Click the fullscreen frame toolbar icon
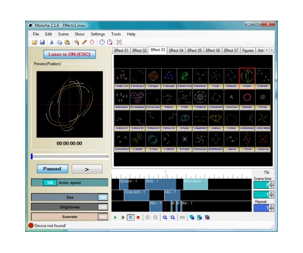The width and height of the screenshot is (303, 253). click(119, 42)
